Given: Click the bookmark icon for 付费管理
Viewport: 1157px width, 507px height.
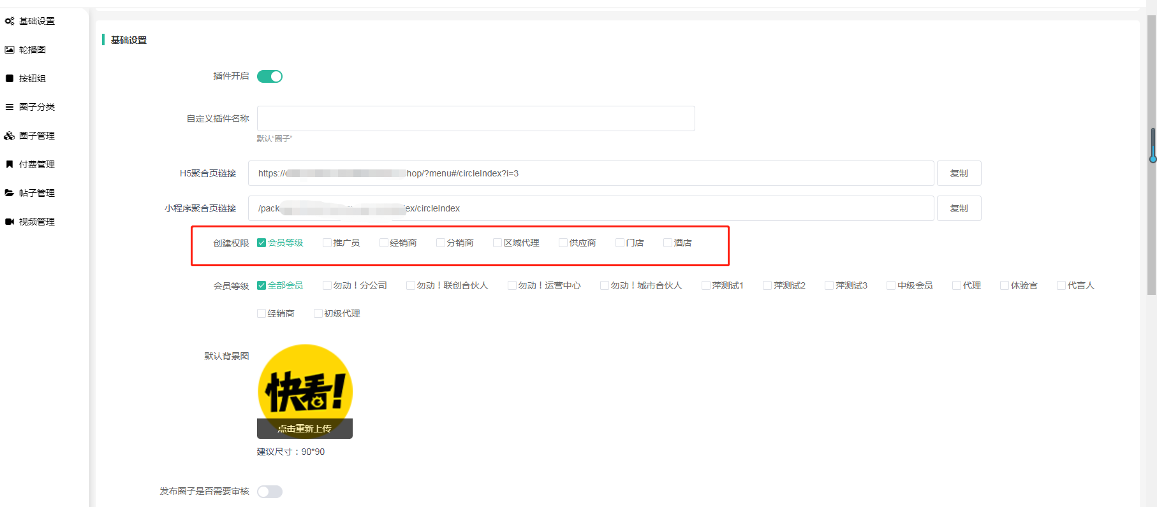Looking at the screenshot, I should pos(10,164).
